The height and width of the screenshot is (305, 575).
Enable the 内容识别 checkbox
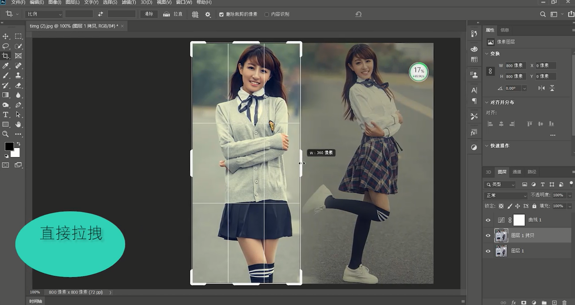266,14
